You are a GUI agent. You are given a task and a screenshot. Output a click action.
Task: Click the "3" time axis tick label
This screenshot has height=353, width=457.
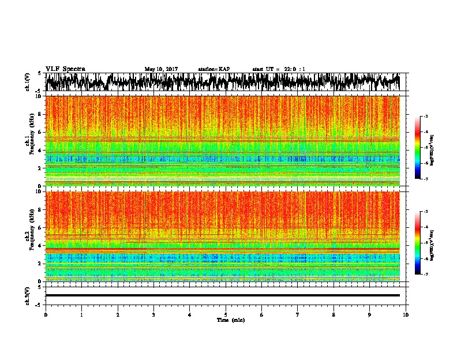[x=153, y=315]
